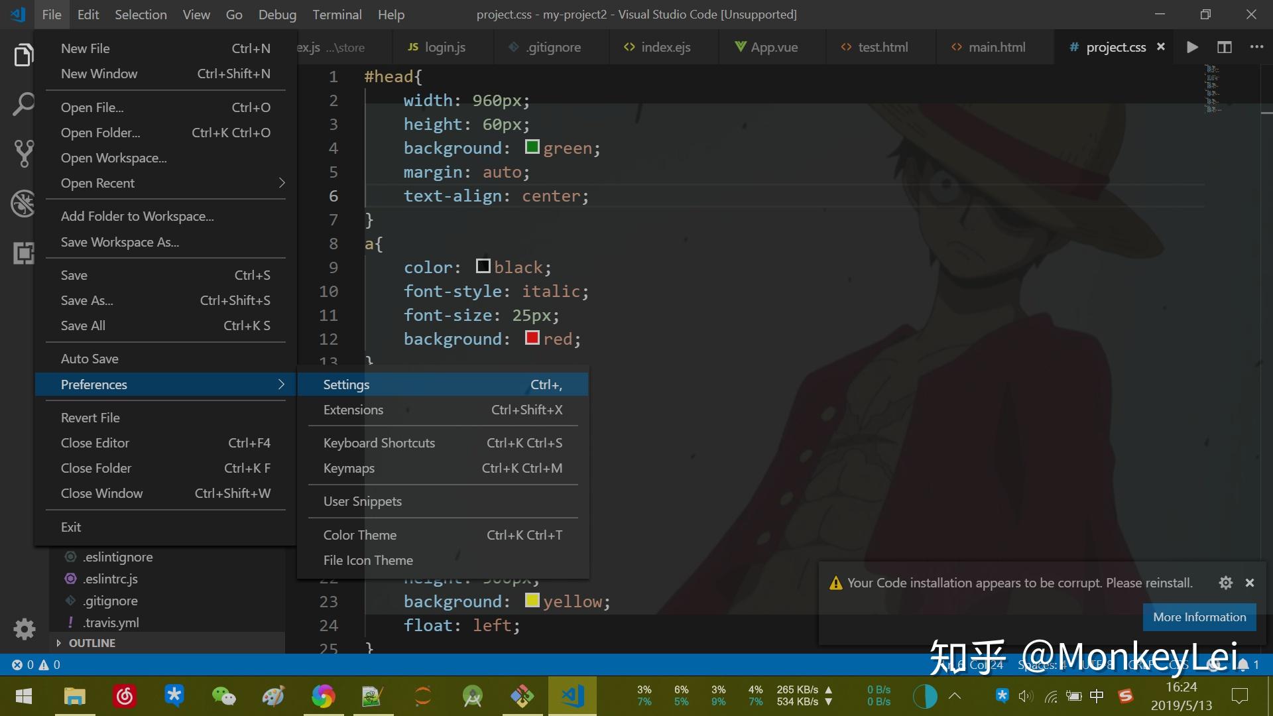The image size is (1273, 716).
Task: Open the gear icon on the corrupt-installation notification
Action: click(x=1226, y=583)
